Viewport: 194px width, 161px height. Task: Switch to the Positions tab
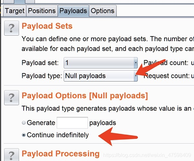(x=42, y=11)
